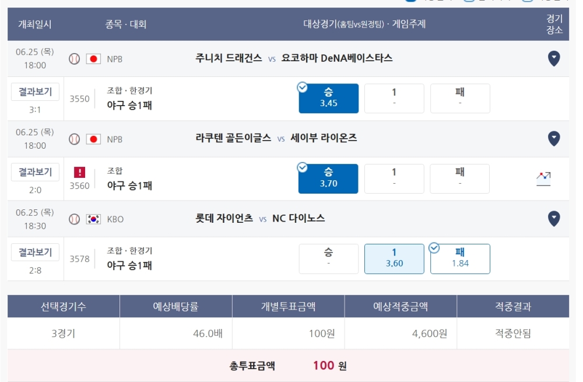The height and width of the screenshot is (382, 583).
Task: Open the venue pin for the Rakuten Golden Eagles game
Action: 554,138
